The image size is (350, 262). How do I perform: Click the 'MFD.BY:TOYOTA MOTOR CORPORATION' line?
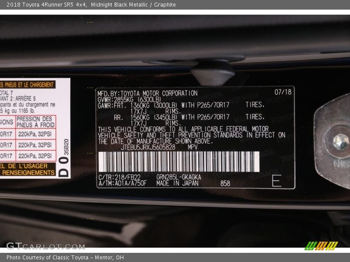(147, 93)
